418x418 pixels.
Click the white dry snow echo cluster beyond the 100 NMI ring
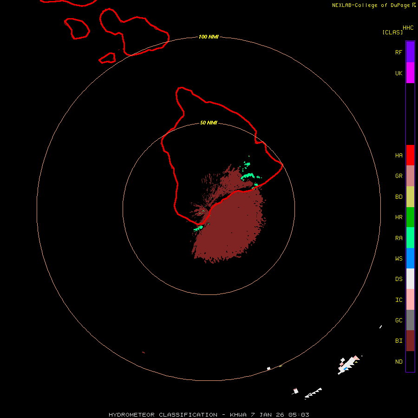(x=349, y=364)
